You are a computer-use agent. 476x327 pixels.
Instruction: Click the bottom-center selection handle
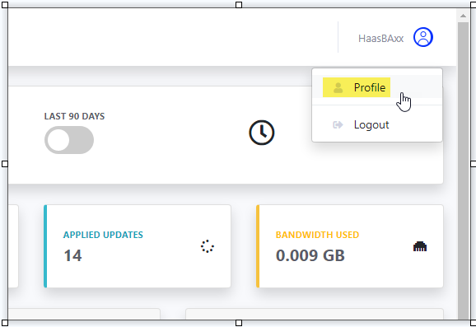tap(239, 323)
